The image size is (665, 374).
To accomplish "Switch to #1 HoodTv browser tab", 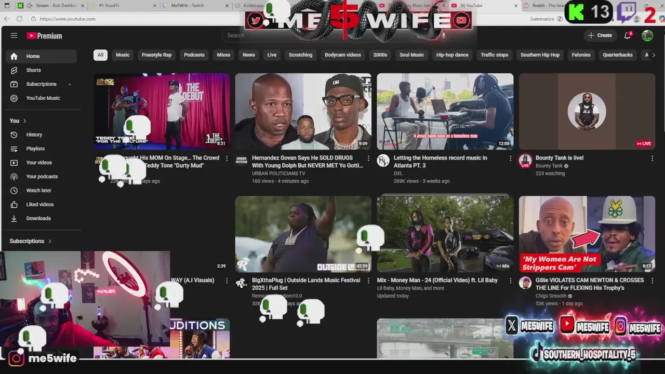I will click(124, 6).
